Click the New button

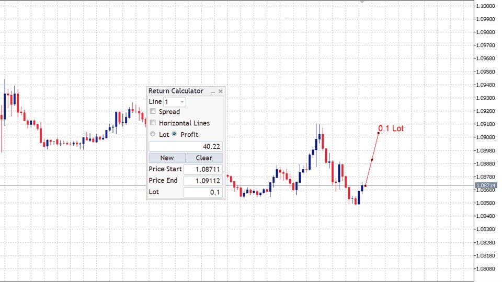click(167, 158)
